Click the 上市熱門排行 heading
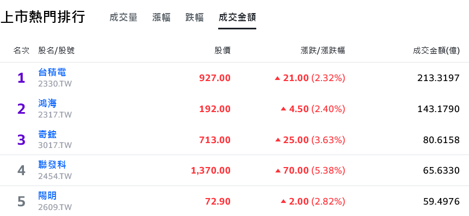The height and width of the screenshot is (216, 469). (43, 17)
